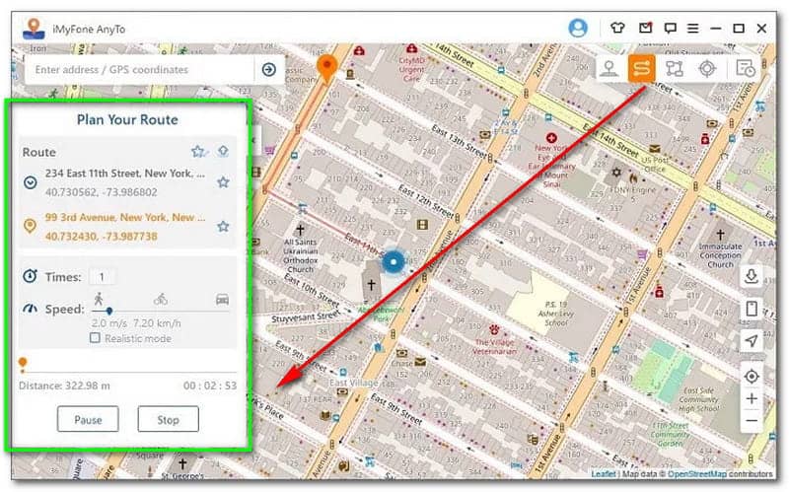This screenshot has width=789, height=492.
Task: Click the import route upload icon
Action: pyautogui.click(x=223, y=151)
